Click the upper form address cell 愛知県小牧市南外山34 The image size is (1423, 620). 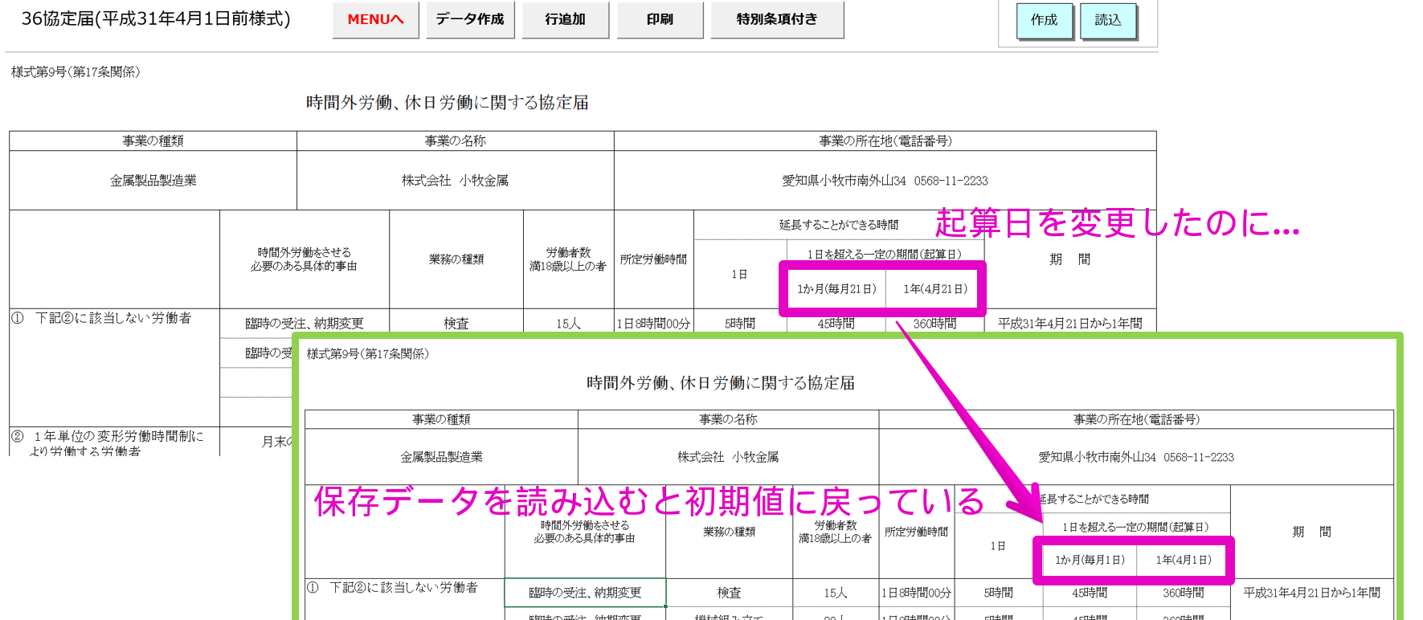coord(885,181)
